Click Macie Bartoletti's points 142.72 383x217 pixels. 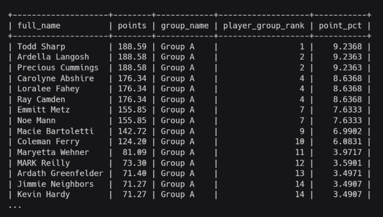[x=132, y=131]
